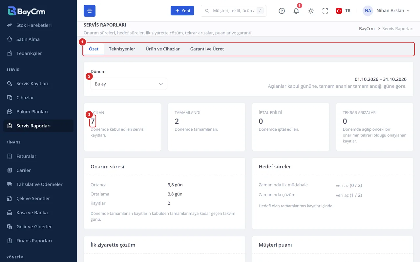This screenshot has width=420, height=262.
Task: Open the Dönem 'Bu ay' dropdown
Action: pyautogui.click(x=129, y=84)
